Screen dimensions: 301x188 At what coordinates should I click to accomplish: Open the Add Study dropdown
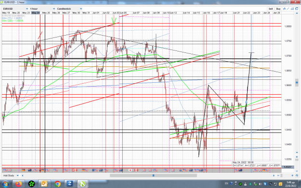pos(11,175)
